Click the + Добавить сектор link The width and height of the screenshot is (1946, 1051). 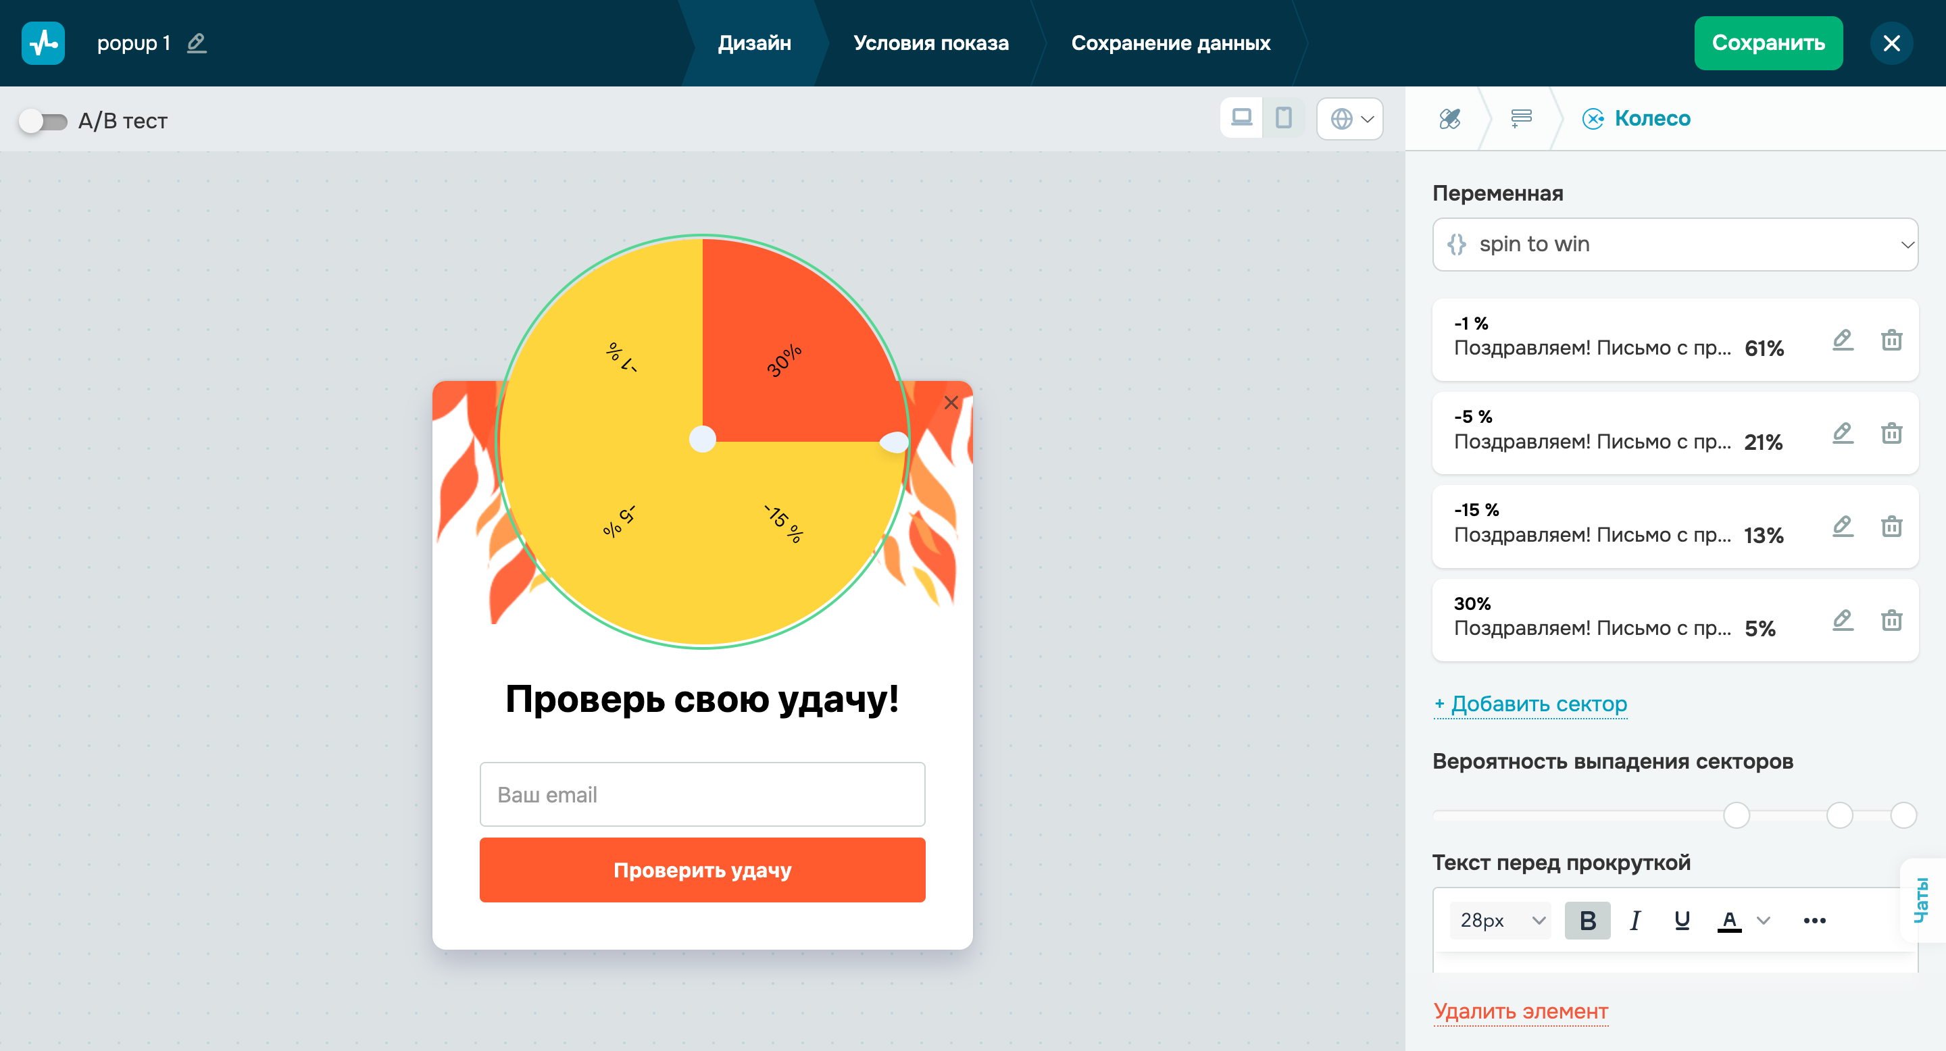click(x=1530, y=703)
